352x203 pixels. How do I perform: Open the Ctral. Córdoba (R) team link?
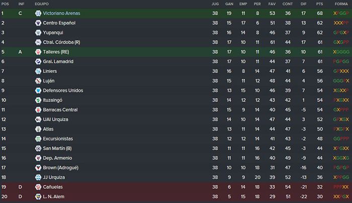coord(61,42)
